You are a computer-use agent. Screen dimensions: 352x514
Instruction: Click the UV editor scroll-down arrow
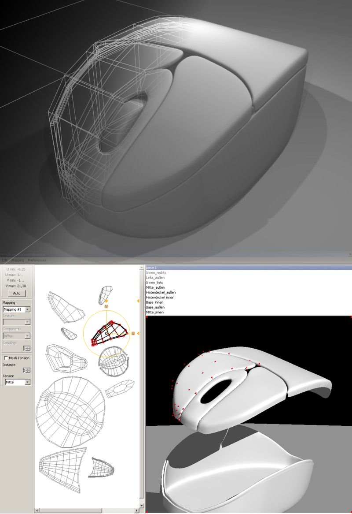pyautogui.click(x=142, y=506)
